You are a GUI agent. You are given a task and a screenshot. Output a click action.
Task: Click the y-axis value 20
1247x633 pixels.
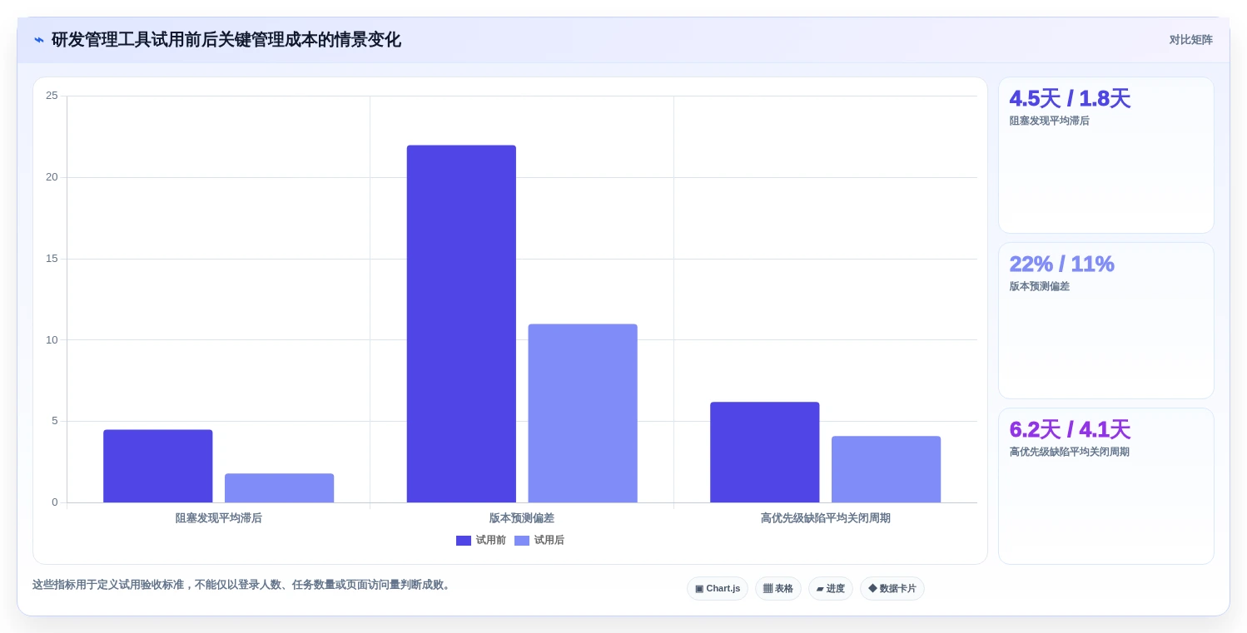pos(52,177)
